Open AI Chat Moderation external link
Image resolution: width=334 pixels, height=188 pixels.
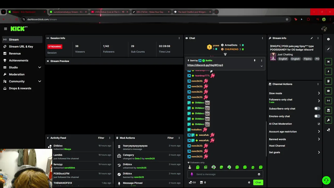pyautogui.click(x=319, y=124)
